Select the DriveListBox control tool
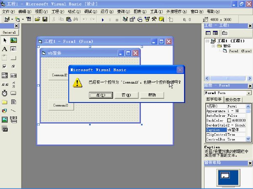253x189 pixels. tap(13, 93)
